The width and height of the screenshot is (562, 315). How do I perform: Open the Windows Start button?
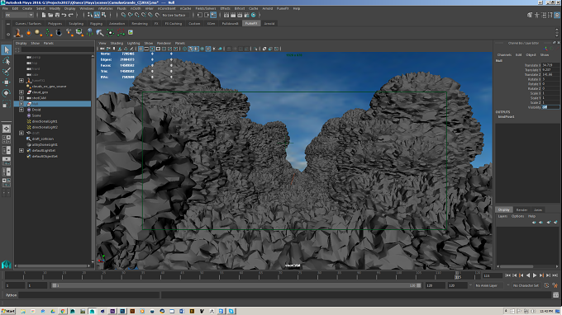pos(8,311)
